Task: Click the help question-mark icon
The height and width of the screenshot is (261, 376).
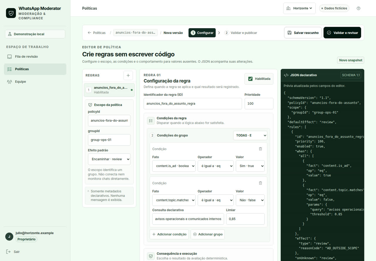Action: (358, 8)
